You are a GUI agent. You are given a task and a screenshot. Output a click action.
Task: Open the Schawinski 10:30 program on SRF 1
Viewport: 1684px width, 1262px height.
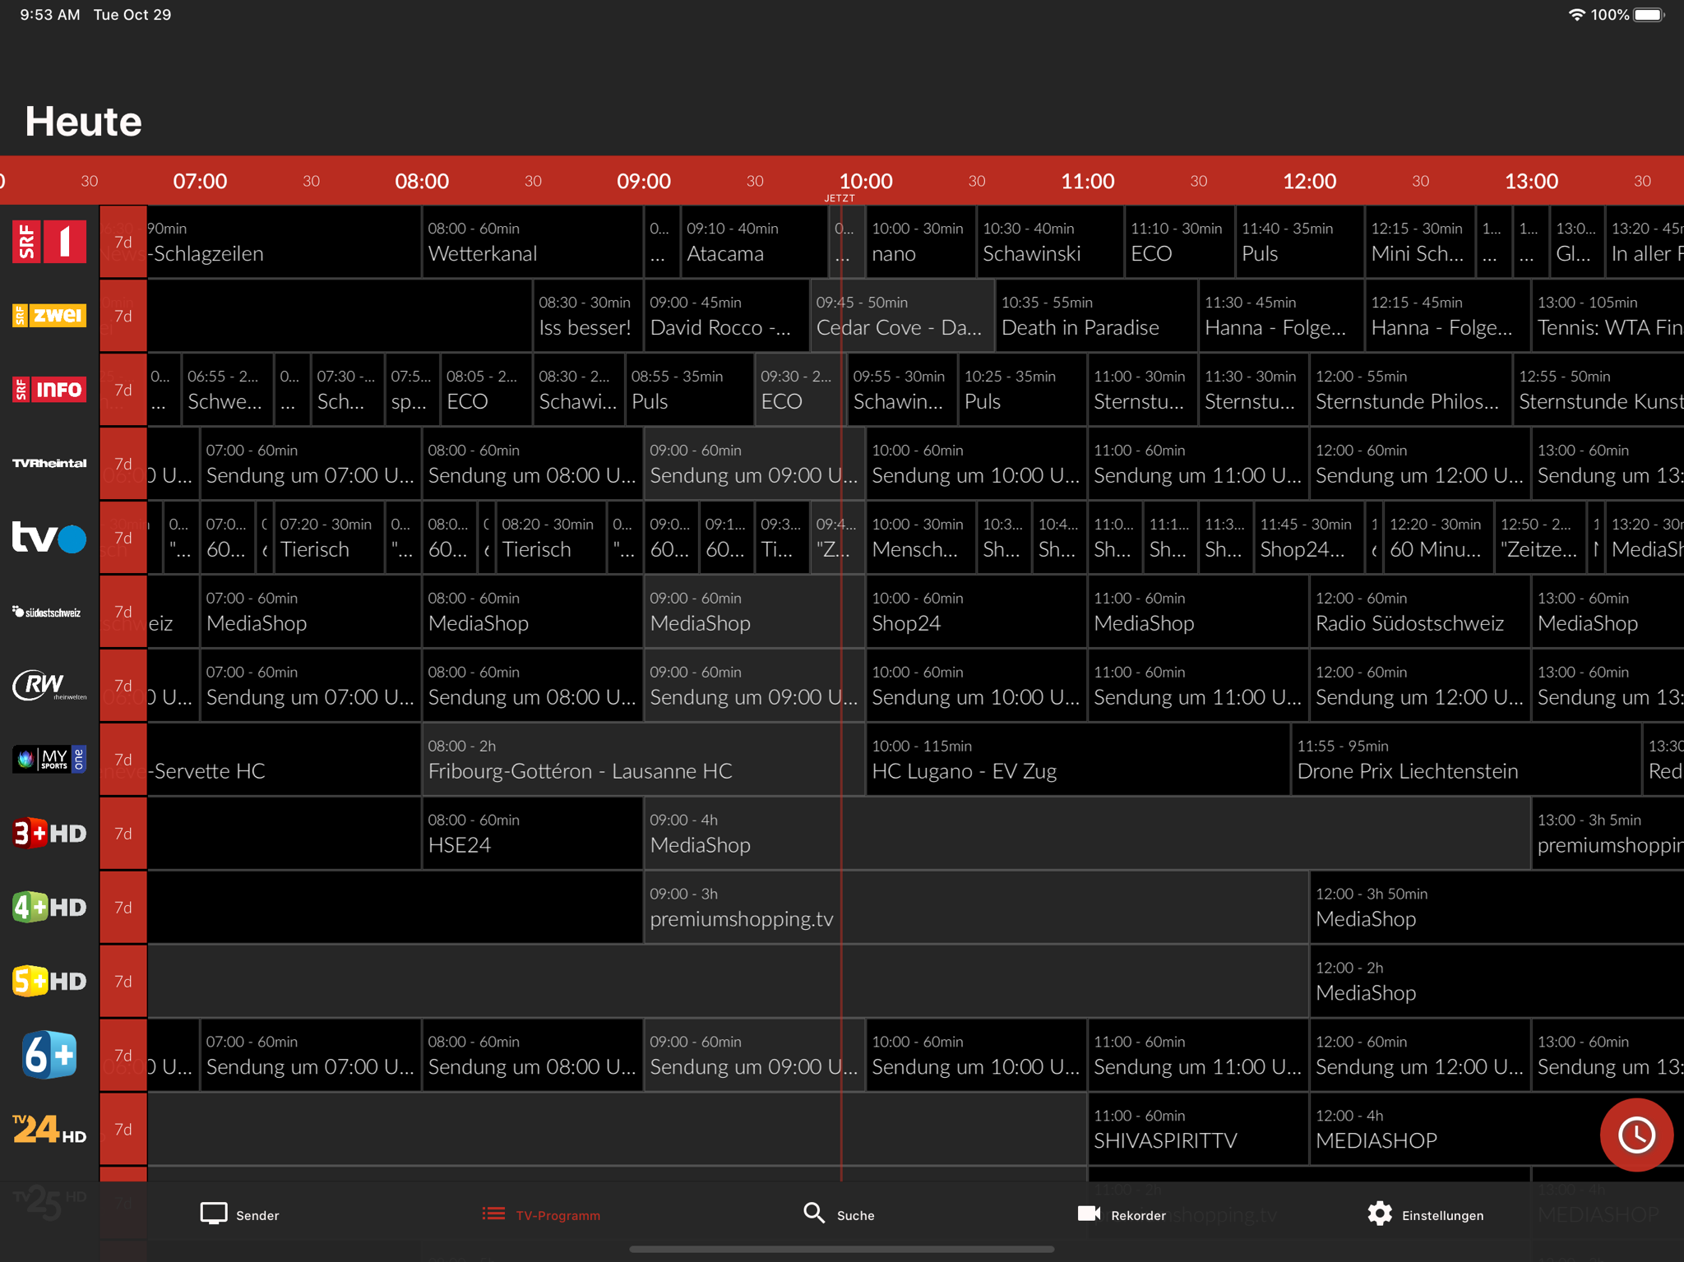[x=1050, y=242]
